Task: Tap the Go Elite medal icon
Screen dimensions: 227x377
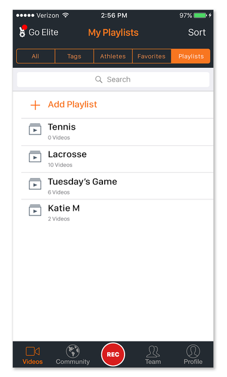Action: [x=22, y=32]
